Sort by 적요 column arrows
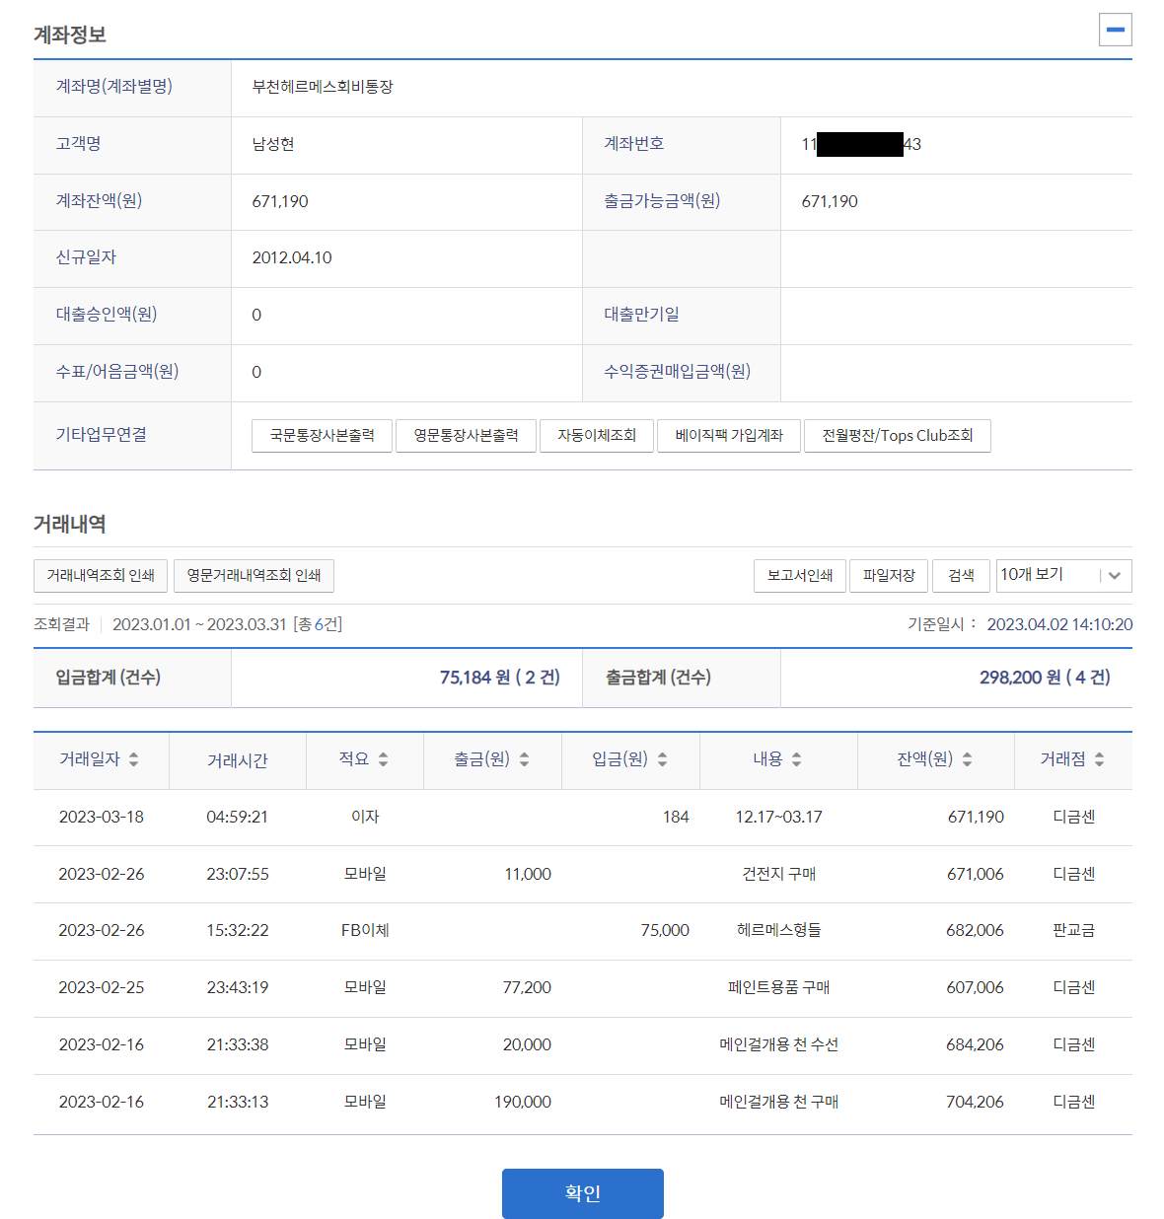 coord(383,759)
